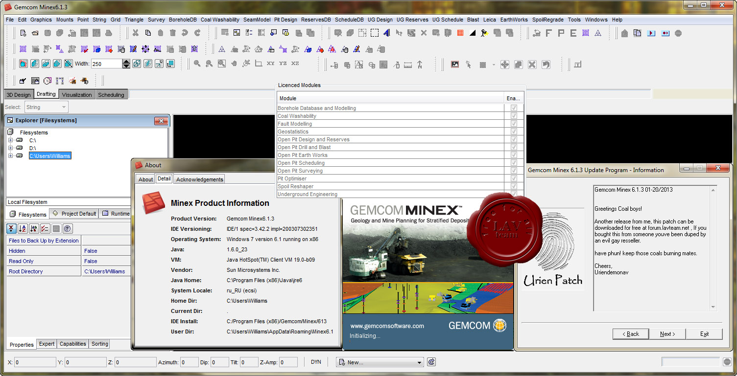Click the hand pan tool icon
Image resolution: width=737 pixels, height=376 pixels.
(234, 64)
